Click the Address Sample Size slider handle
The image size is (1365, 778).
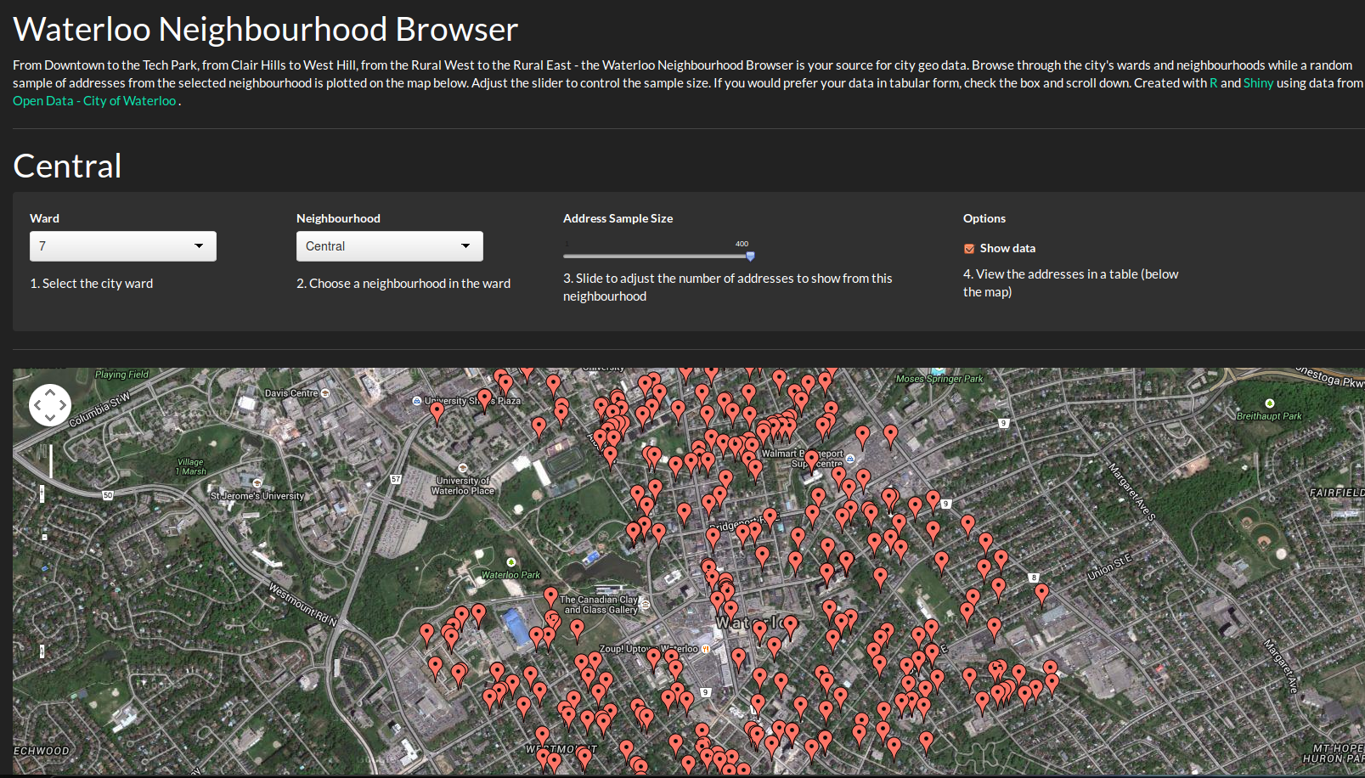(x=750, y=256)
